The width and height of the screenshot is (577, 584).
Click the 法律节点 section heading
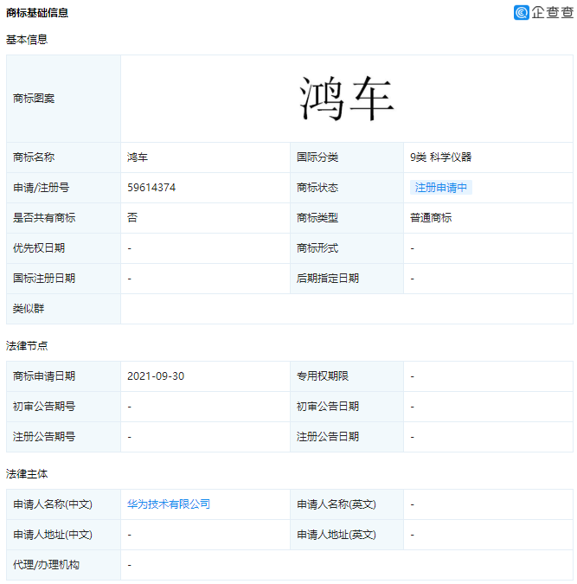point(27,346)
